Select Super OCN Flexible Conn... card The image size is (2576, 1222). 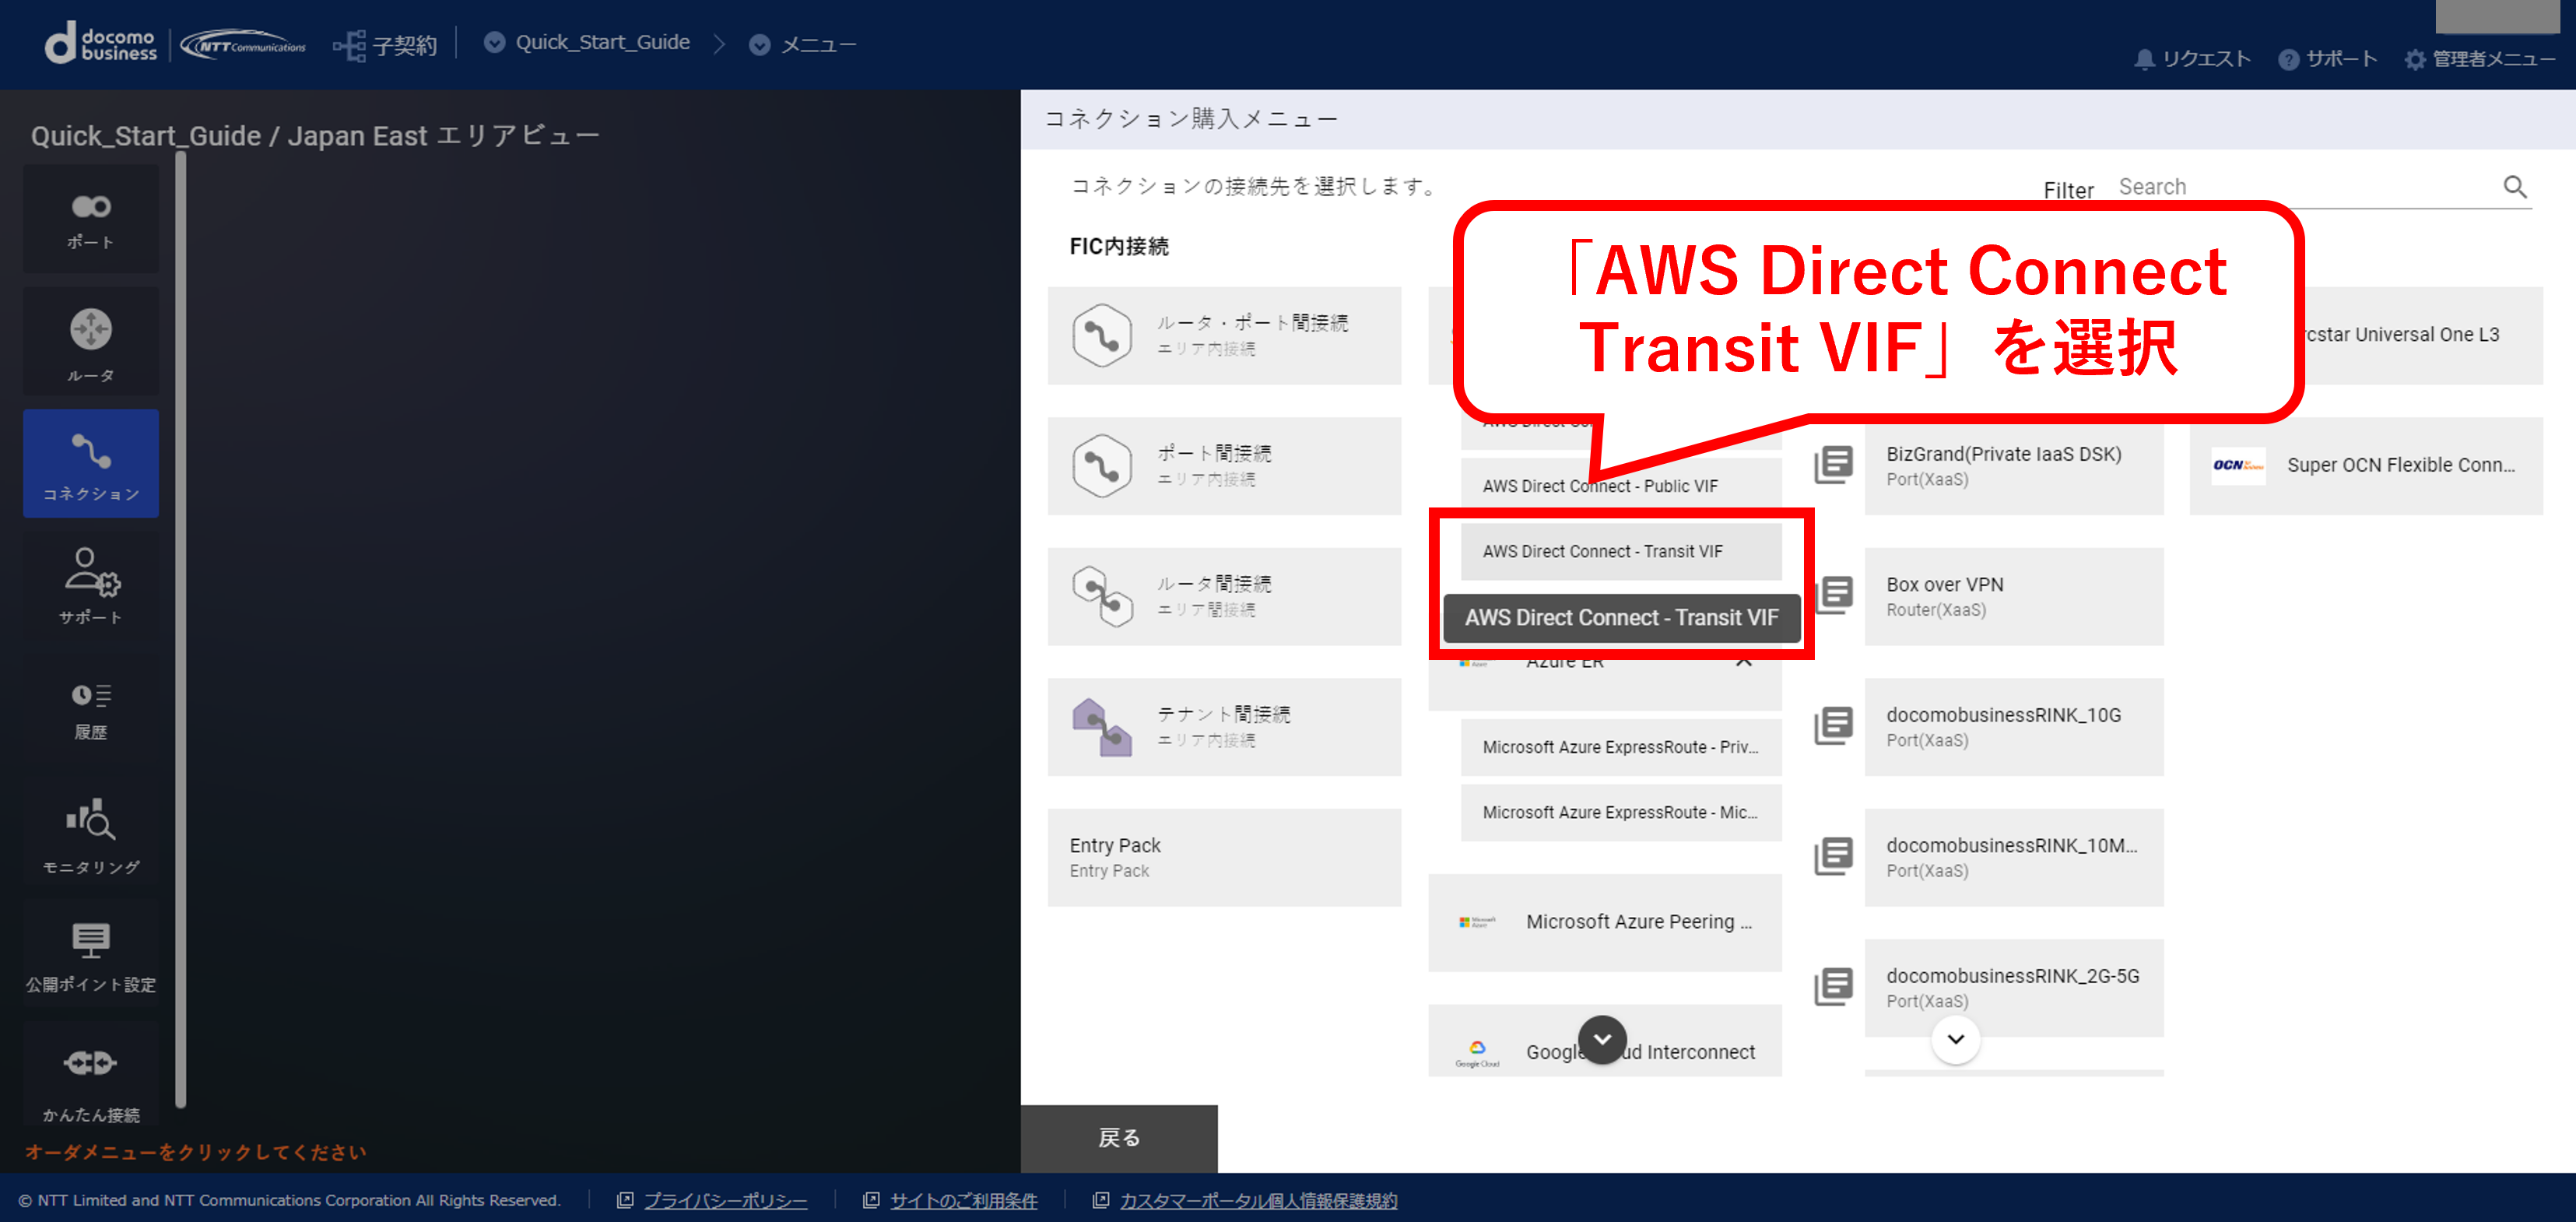click(2366, 466)
